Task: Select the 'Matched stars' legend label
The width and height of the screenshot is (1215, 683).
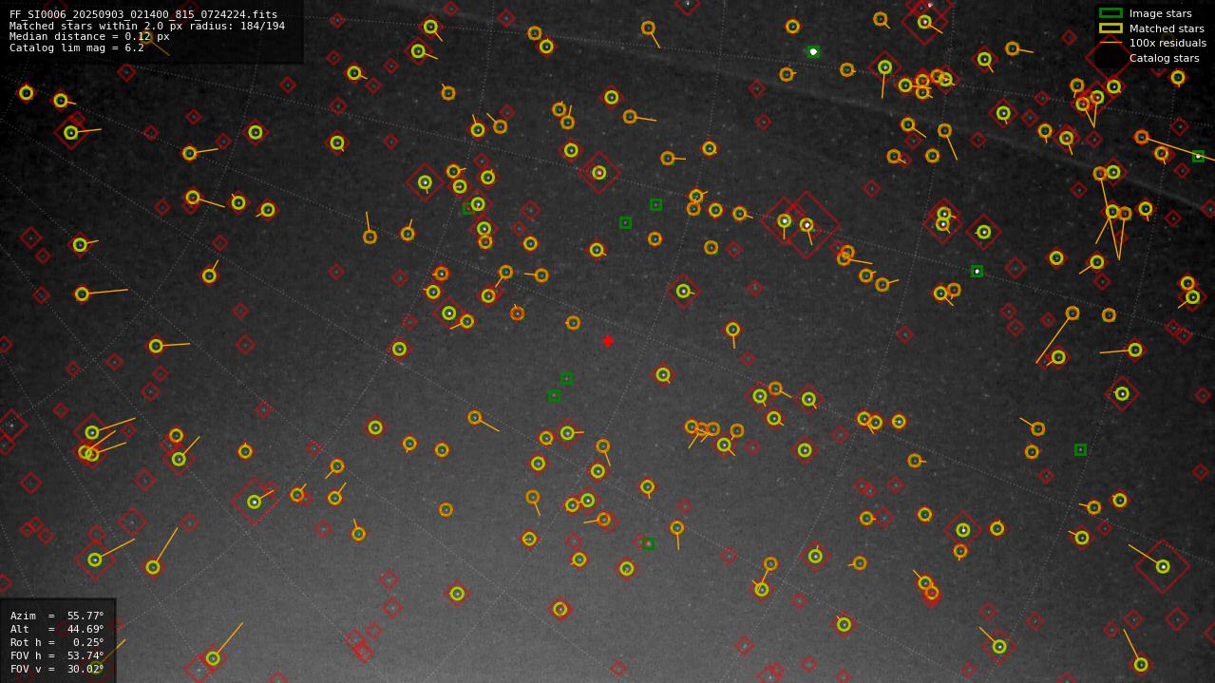Action: (1167, 28)
